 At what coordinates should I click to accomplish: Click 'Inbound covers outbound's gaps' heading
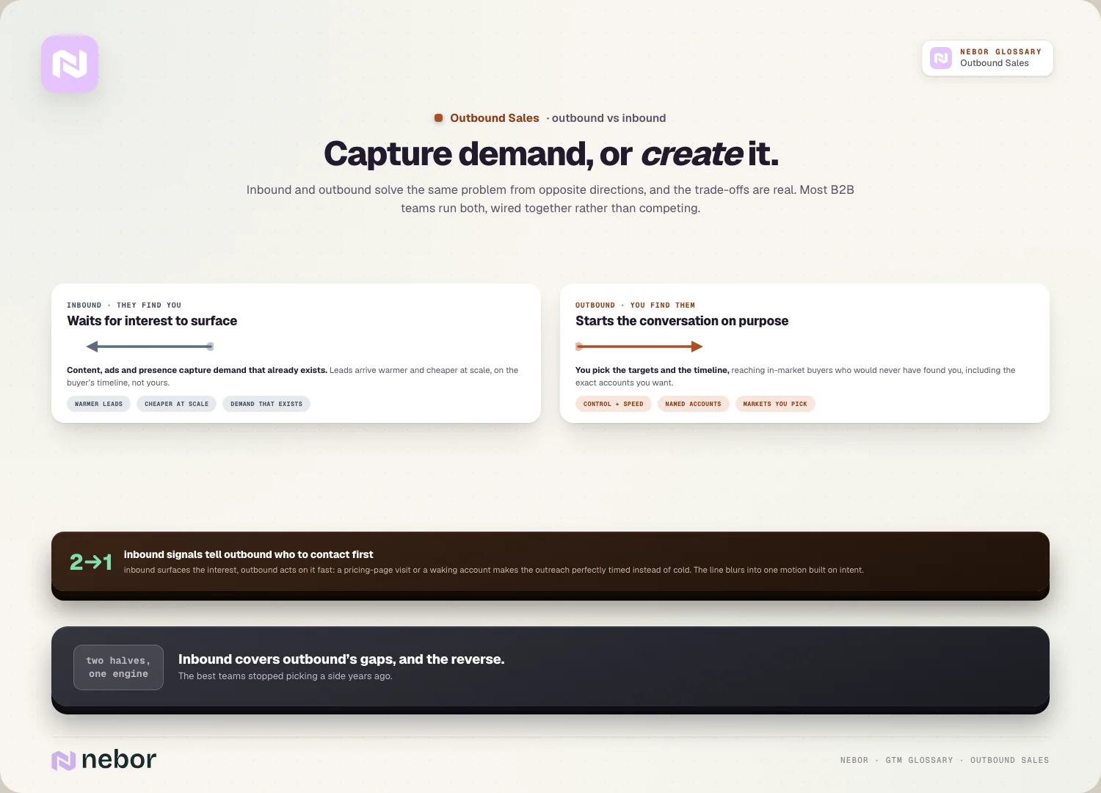pyautogui.click(x=341, y=659)
